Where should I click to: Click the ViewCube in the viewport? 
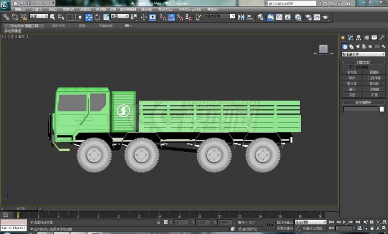[323, 49]
